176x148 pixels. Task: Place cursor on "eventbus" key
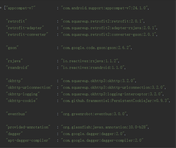pyautogui.click(x=17, y=114)
